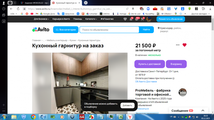Open the Кухни breadcrumb link

(73, 40)
